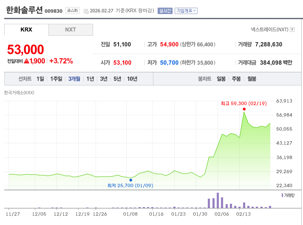
Task: Switch to the KRX tab
Action: 26,30
